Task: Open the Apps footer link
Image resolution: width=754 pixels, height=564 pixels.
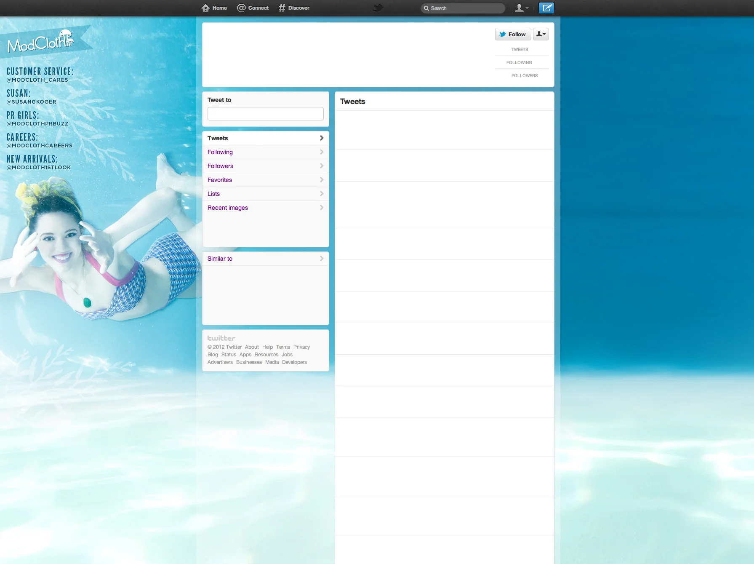Action: [245, 355]
